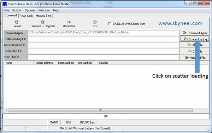Click the Firmware -> Upgrade icon
The height and width of the screenshot is (133, 212).
pyautogui.click(x=43, y=22)
